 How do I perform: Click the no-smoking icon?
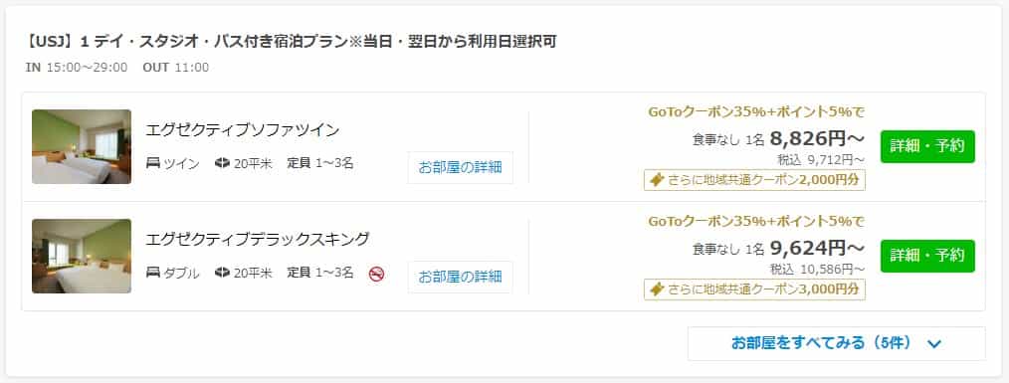click(x=376, y=275)
